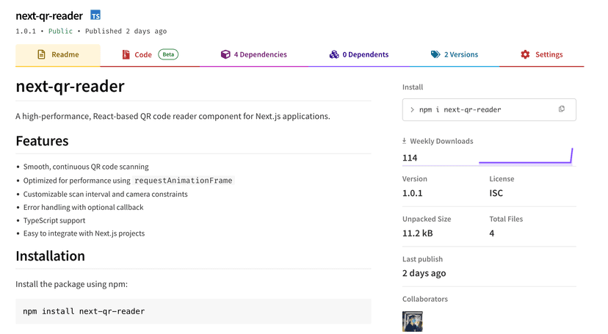View the 0 Dependents tab

365,55
